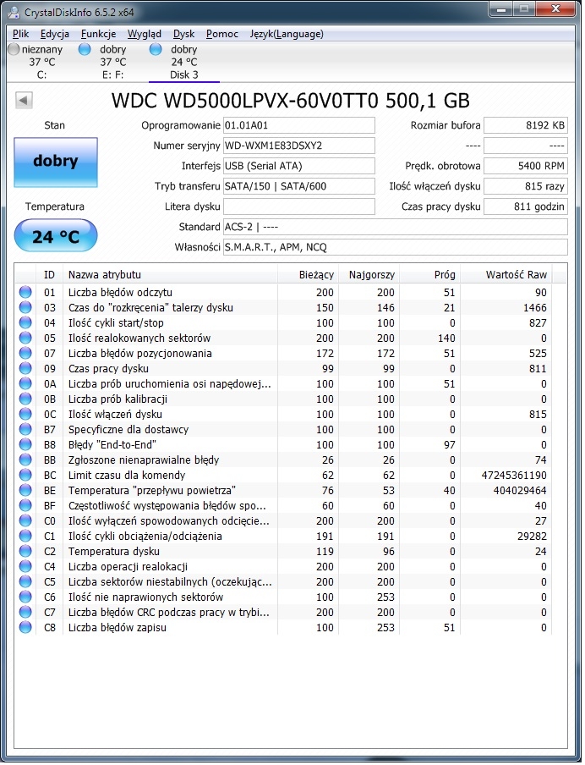The image size is (585, 765).
Task: Click the 24 °C temperature indicator
Action: click(56, 236)
